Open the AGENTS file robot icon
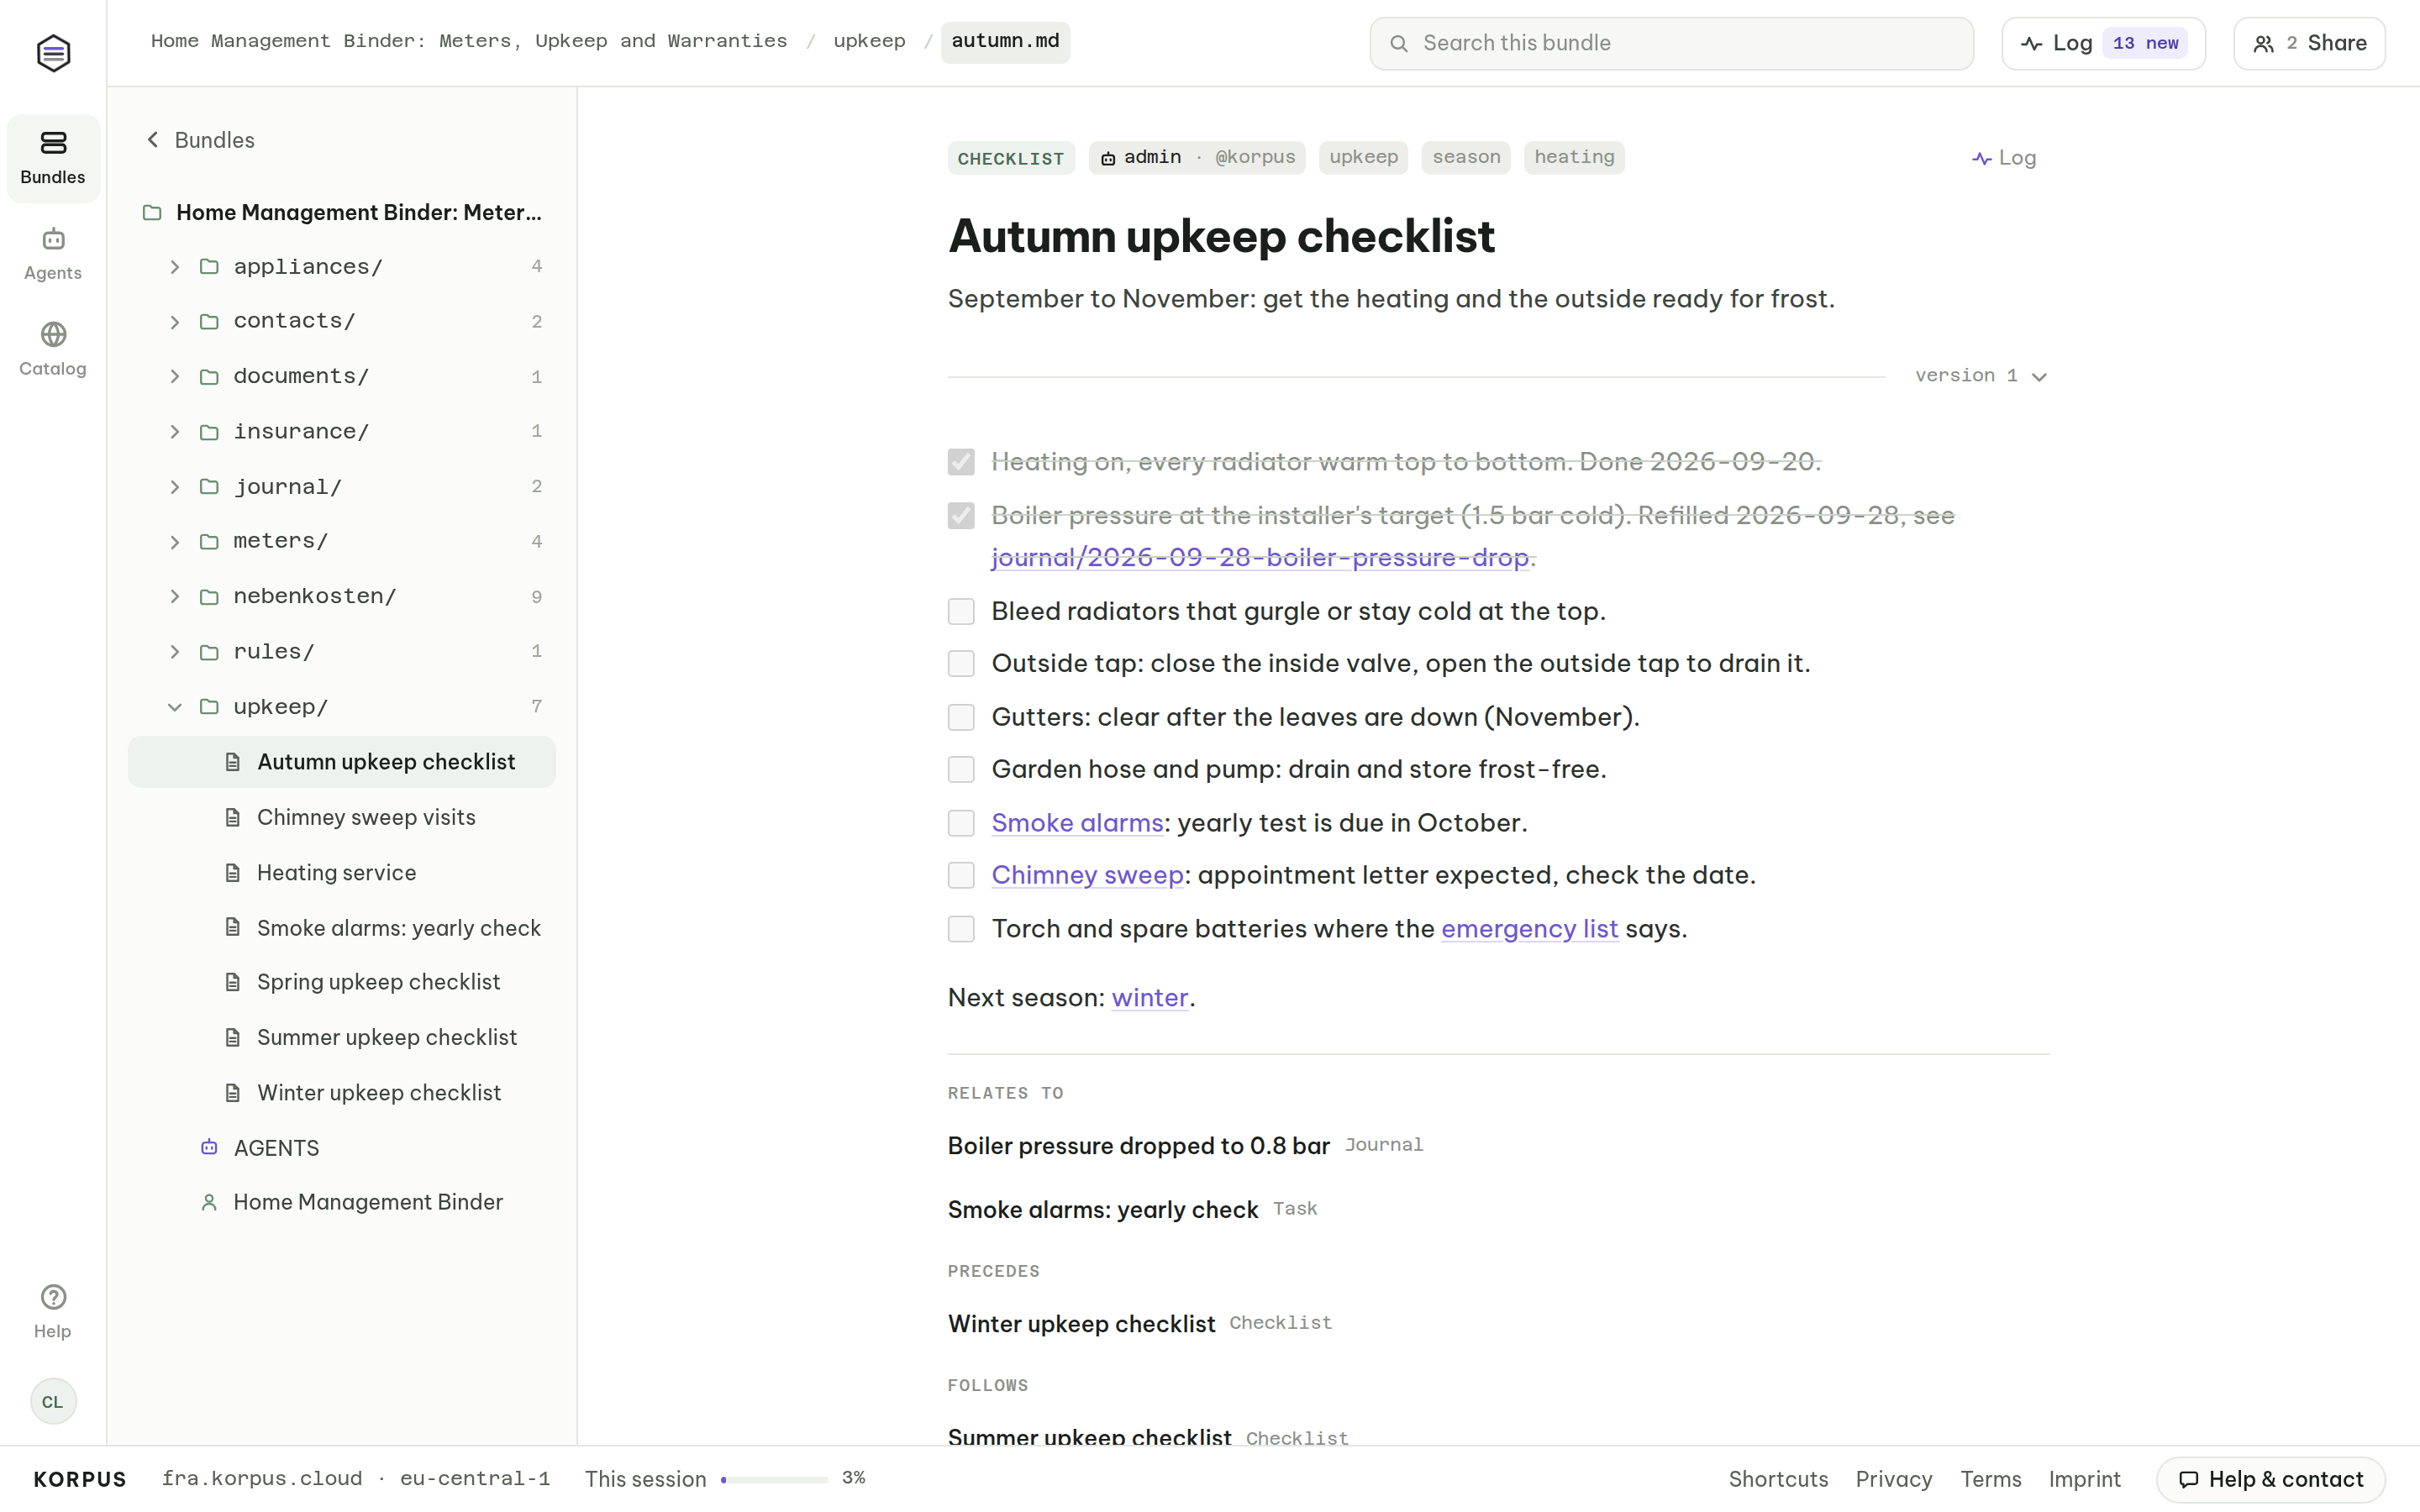Viewport: 2420px width, 1512px height. tap(209, 1147)
